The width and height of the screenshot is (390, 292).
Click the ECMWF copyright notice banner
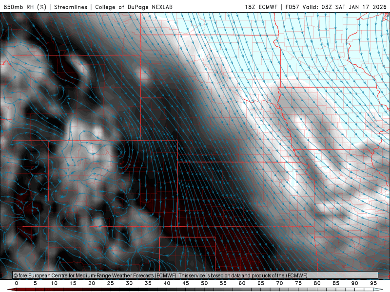[195, 275]
